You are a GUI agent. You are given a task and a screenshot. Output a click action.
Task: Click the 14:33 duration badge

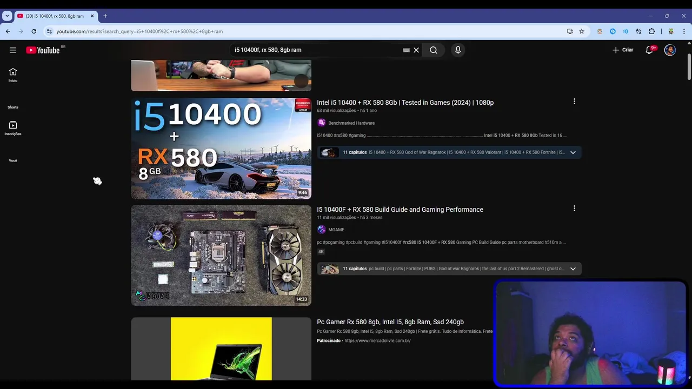coord(301,299)
